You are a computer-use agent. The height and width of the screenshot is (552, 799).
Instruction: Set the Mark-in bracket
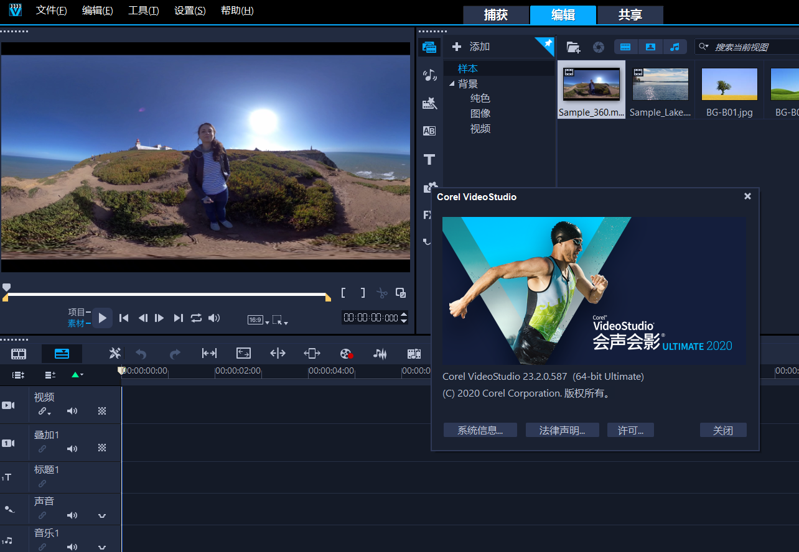pyautogui.click(x=343, y=293)
